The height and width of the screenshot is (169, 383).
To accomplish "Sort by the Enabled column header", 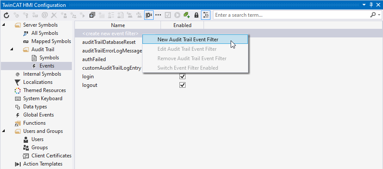I will click(182, 25).
